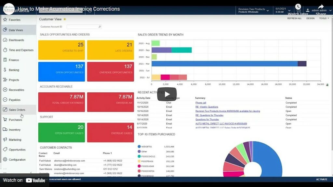
Task: Click the DESIGN button
Action: coord(310,18)
